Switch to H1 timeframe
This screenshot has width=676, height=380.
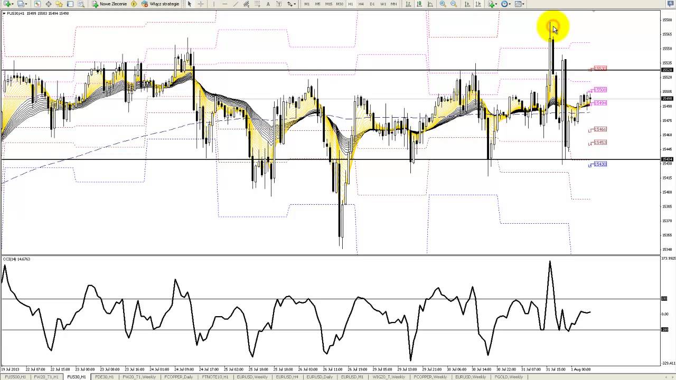pyautogui.click(x=350, y=4)
